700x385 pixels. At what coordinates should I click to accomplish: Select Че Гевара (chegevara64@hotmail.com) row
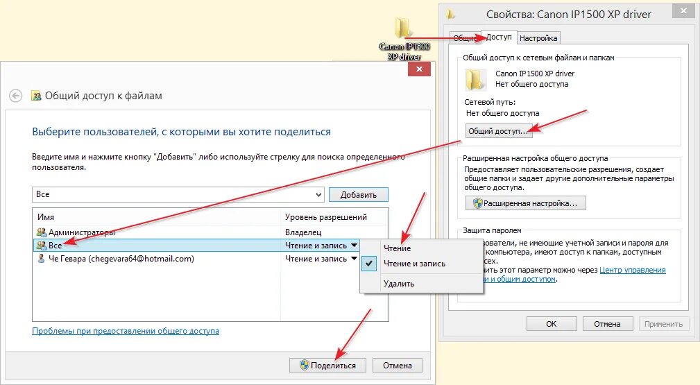(196, 259)
